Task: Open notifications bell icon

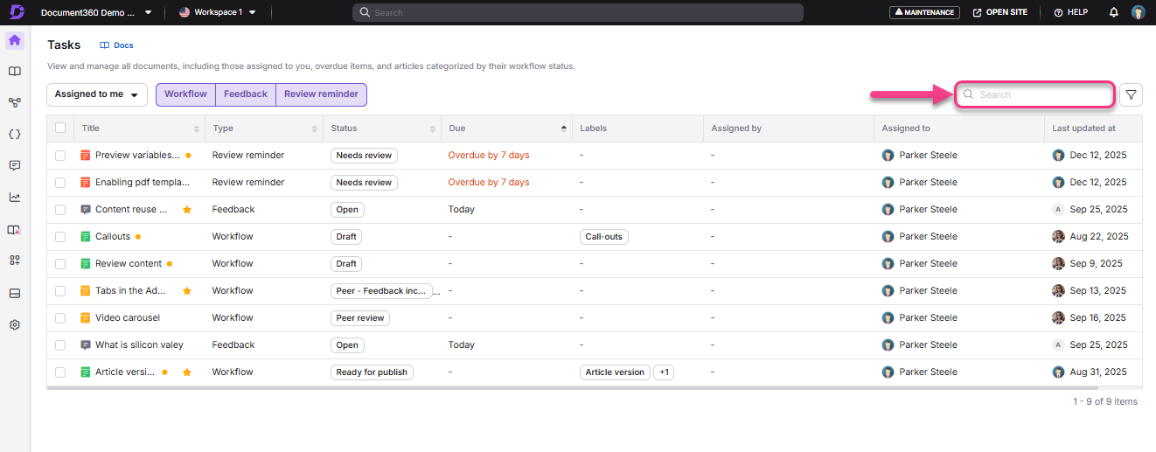Action: click(x=1114, y=12)
